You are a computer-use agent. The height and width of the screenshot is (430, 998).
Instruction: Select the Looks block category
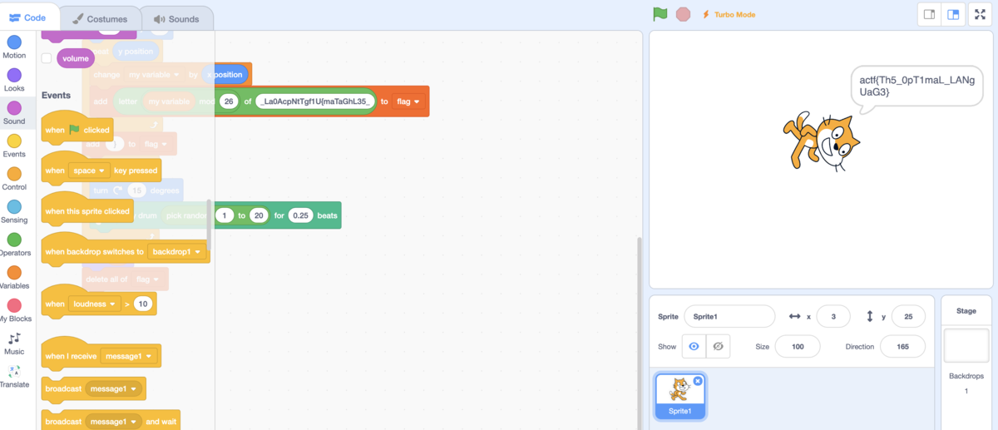[14, 80]
